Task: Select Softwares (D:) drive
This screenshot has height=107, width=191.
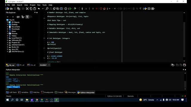Action: click(x=16, y=40)
